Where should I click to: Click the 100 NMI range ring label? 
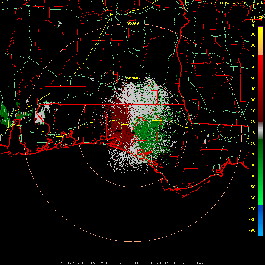pyautogui.click(x=132, y=24)
